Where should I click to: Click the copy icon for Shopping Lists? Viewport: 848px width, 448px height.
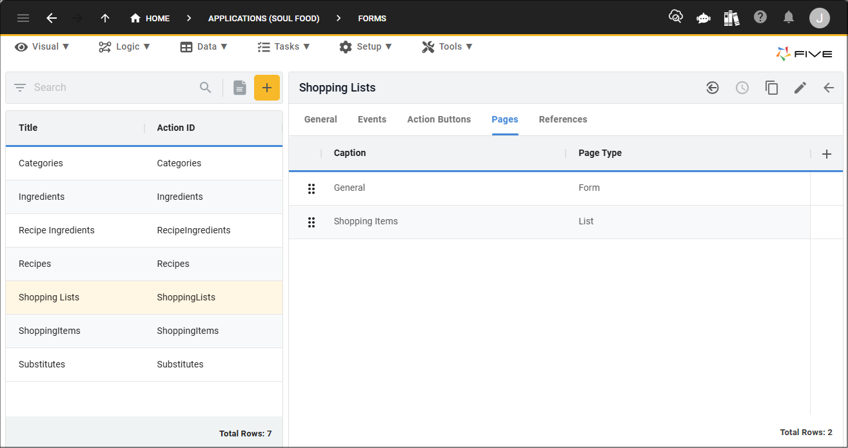pos(772,88)
